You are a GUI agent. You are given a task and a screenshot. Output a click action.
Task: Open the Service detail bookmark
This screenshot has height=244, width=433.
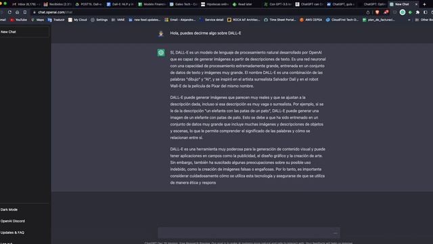point(212,20)
